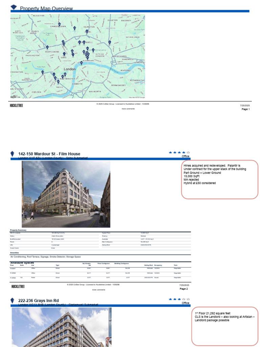The width and height of the screenshot is (260, 347).
Task: Click the 222-236 Grays Inn Rd title
Action: pos(39,301)
